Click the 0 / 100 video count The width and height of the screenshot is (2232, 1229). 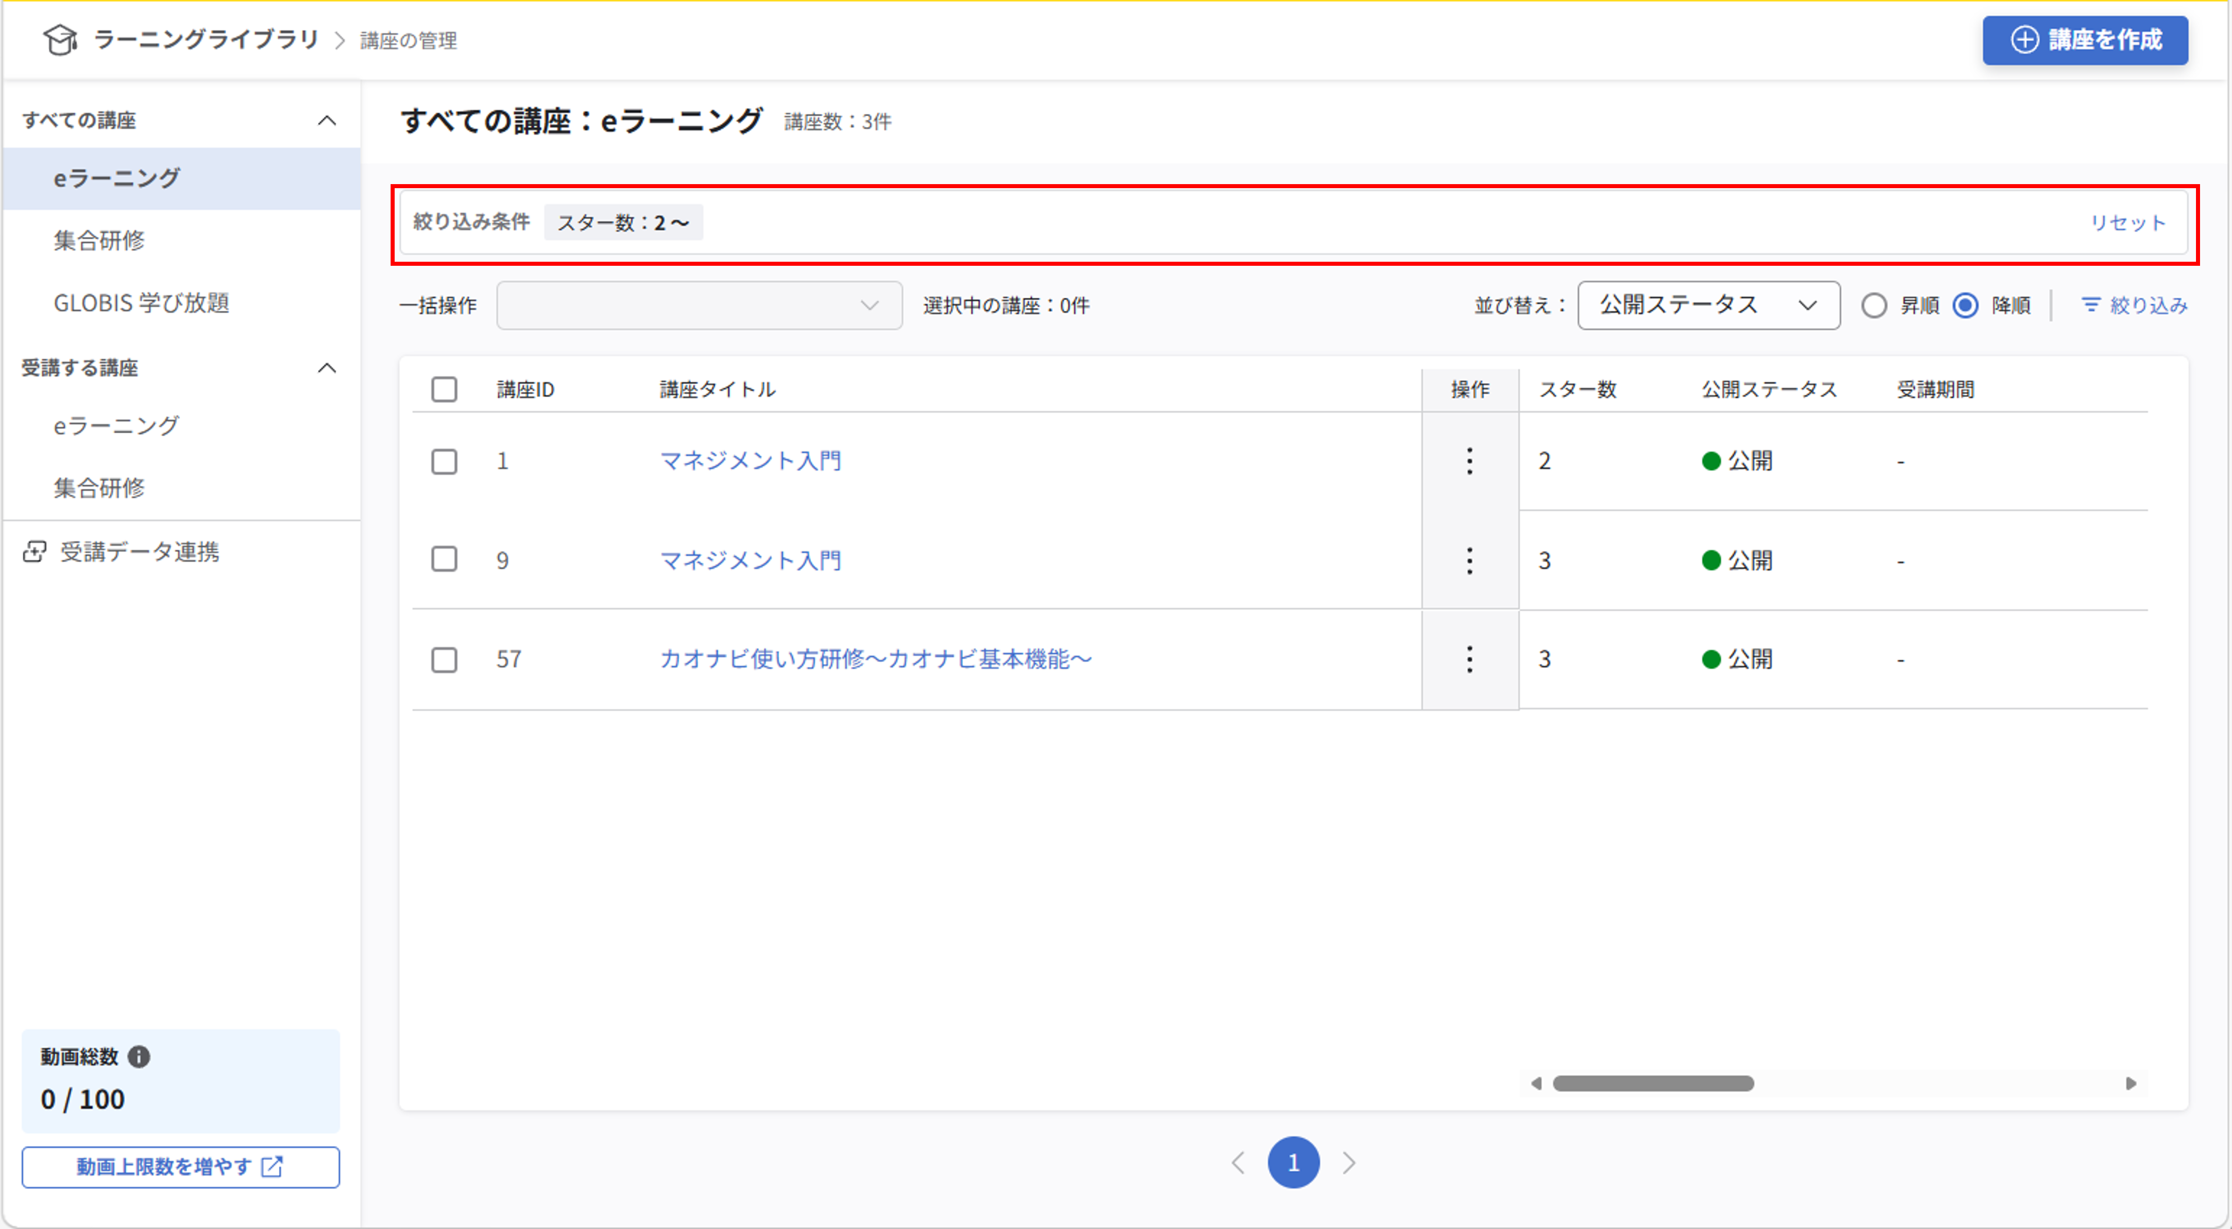[x=82, y=1099]
